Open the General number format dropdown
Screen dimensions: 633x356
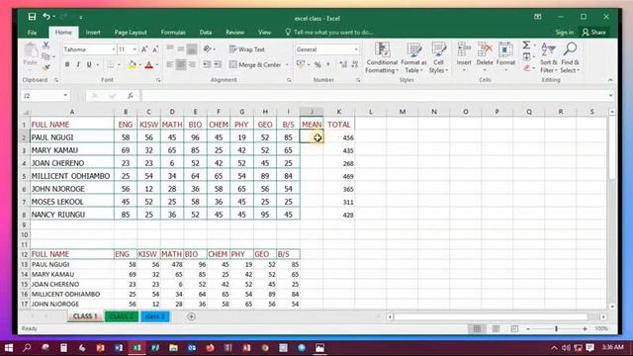[x=356, y=49]
